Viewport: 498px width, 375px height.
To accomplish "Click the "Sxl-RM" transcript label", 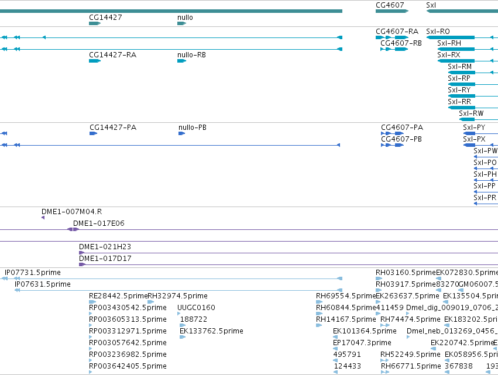I will (x=459, y=67).
